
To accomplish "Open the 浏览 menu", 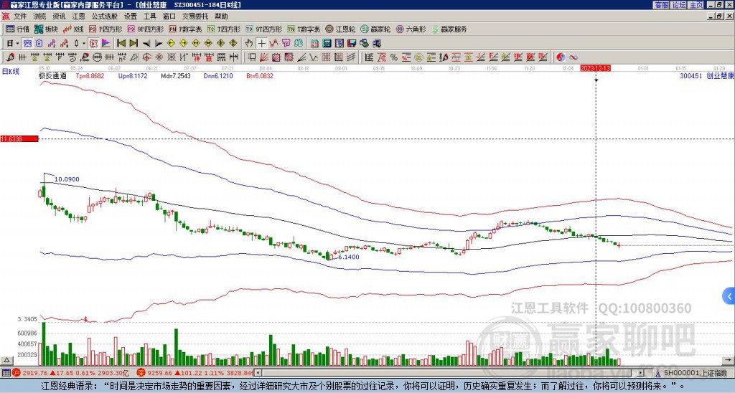I will point(40,16).
